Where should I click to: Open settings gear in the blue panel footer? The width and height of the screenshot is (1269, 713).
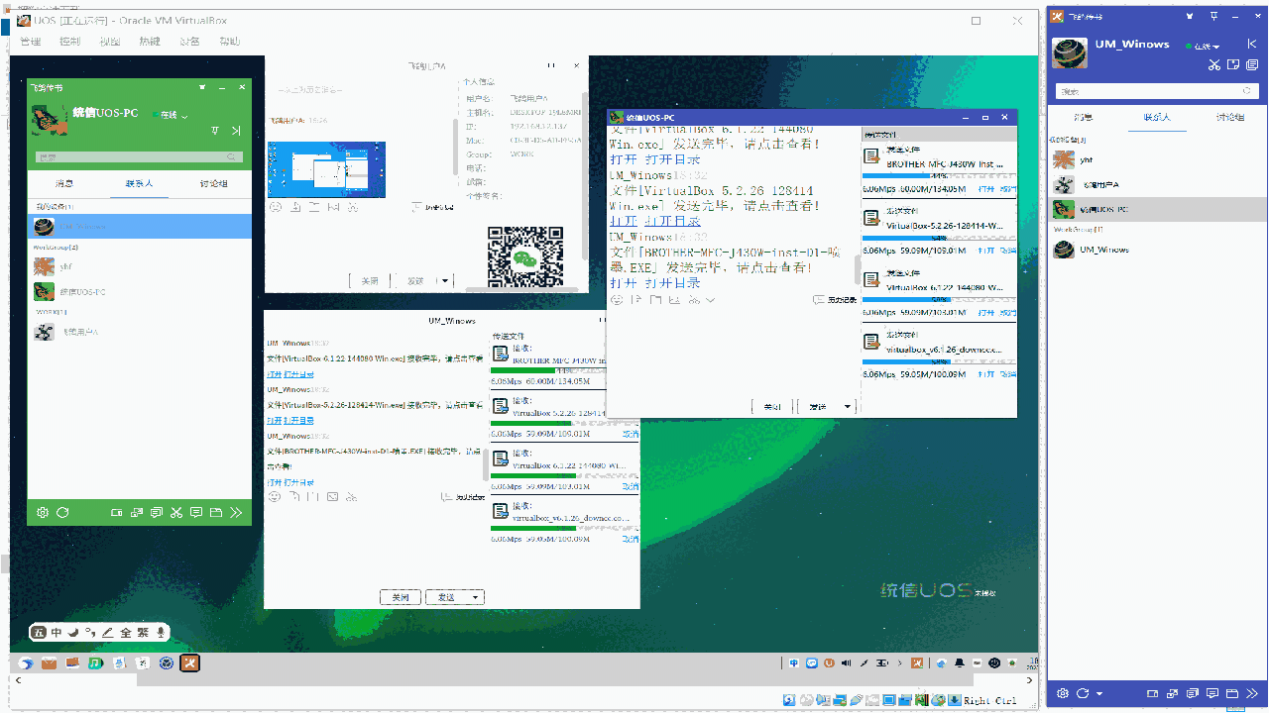[x=1063, y=693]
